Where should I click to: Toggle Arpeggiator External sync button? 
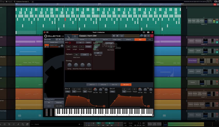59,103
